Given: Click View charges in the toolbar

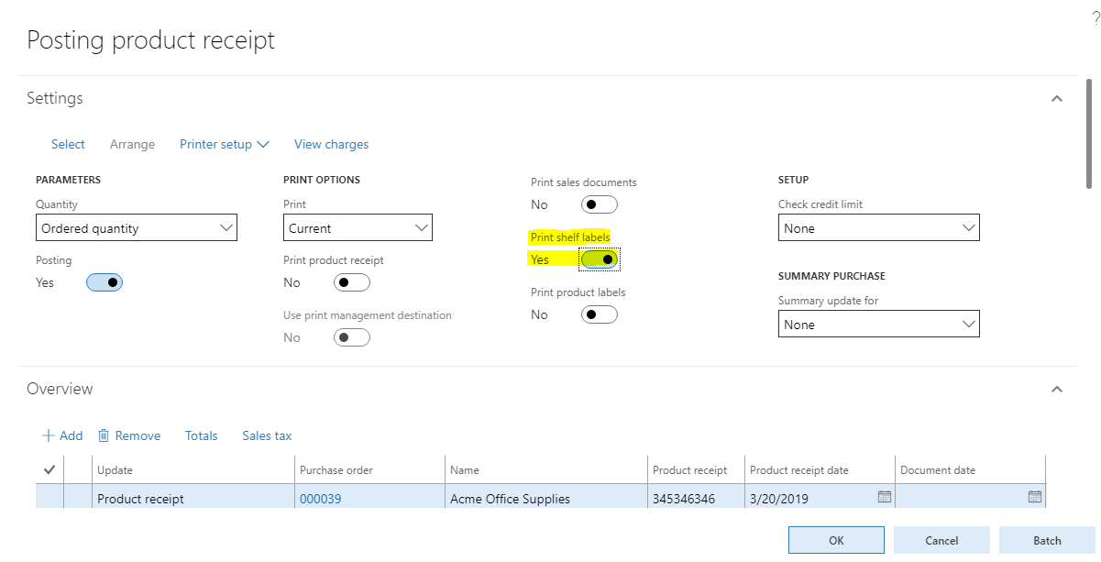Looking at the screenshot, I should [x=331, y=144].
